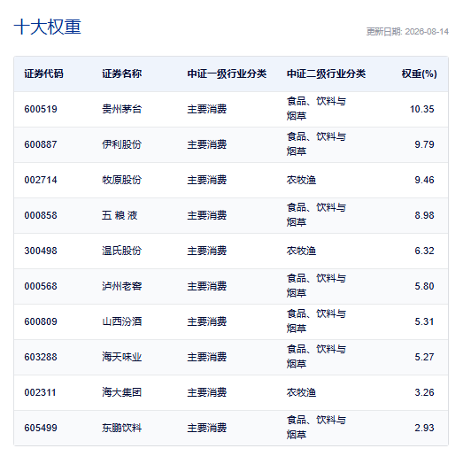Click weight value 8.98
Screen dimensions: 471x464
(x=424, y=215)
